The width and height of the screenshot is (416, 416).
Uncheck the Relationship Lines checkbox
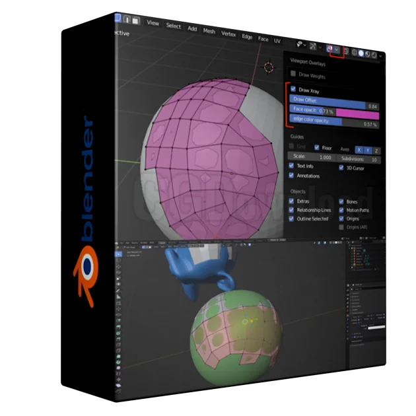[x=291, y=209]
